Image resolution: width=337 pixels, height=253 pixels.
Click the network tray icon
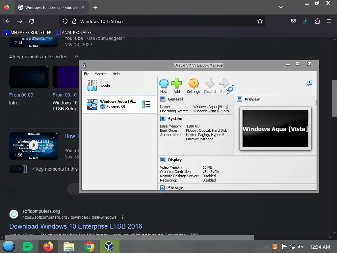pos(293,247)
